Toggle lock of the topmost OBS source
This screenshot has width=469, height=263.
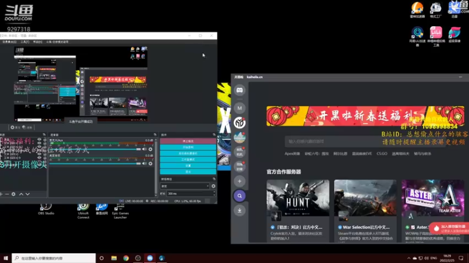(45, 140)
